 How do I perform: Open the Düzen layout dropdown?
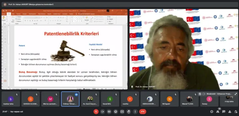(19, 17)
